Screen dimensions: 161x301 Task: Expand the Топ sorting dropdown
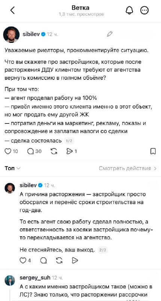(13, 168)
